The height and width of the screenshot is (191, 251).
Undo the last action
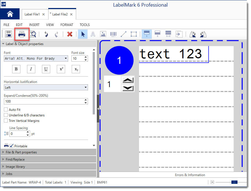click(x=46, y=34)
